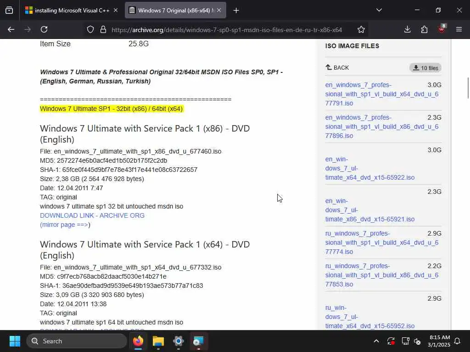Click the archive.org address bar
Viewport: 470px width, 352px height.
227,30
